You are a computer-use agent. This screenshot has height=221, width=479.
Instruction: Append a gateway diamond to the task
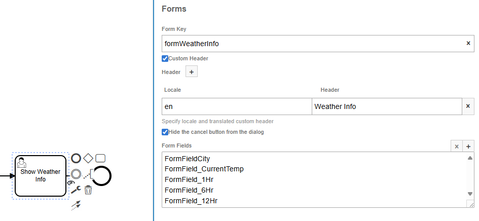coord(88,158)
